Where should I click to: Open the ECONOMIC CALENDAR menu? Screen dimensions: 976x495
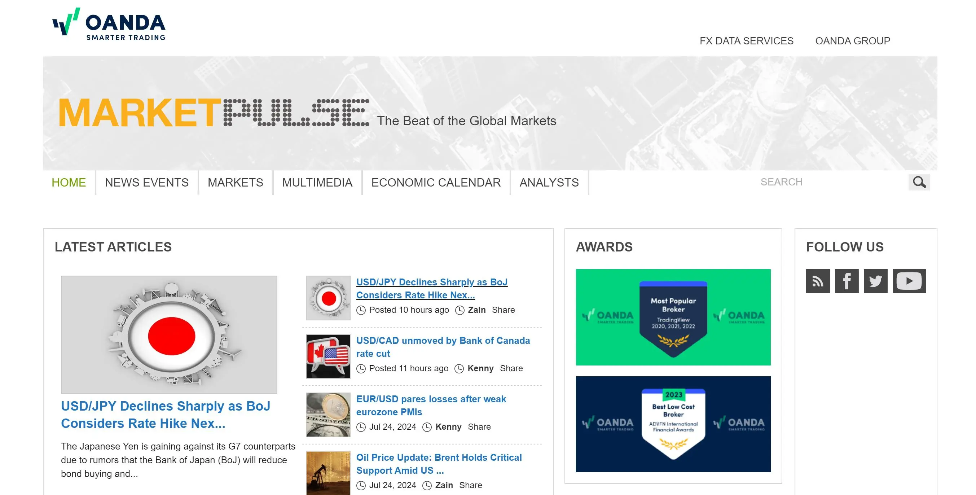tap(436, 183)
